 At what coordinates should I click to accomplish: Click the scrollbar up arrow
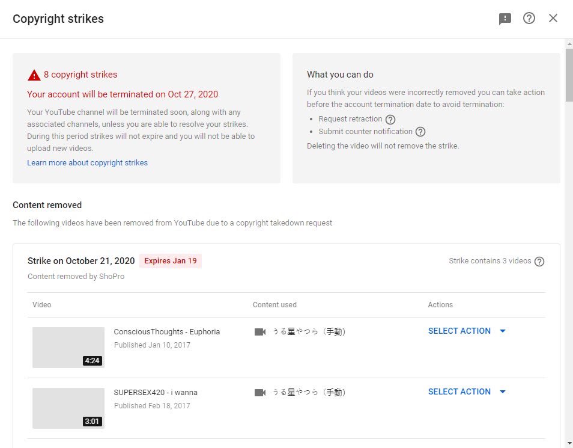coord(569,43)
